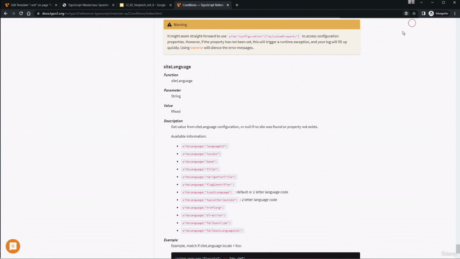The image size is (460, 259).
Task: Close the 'TypoScript Masterclass' tab
Action: 114,5
